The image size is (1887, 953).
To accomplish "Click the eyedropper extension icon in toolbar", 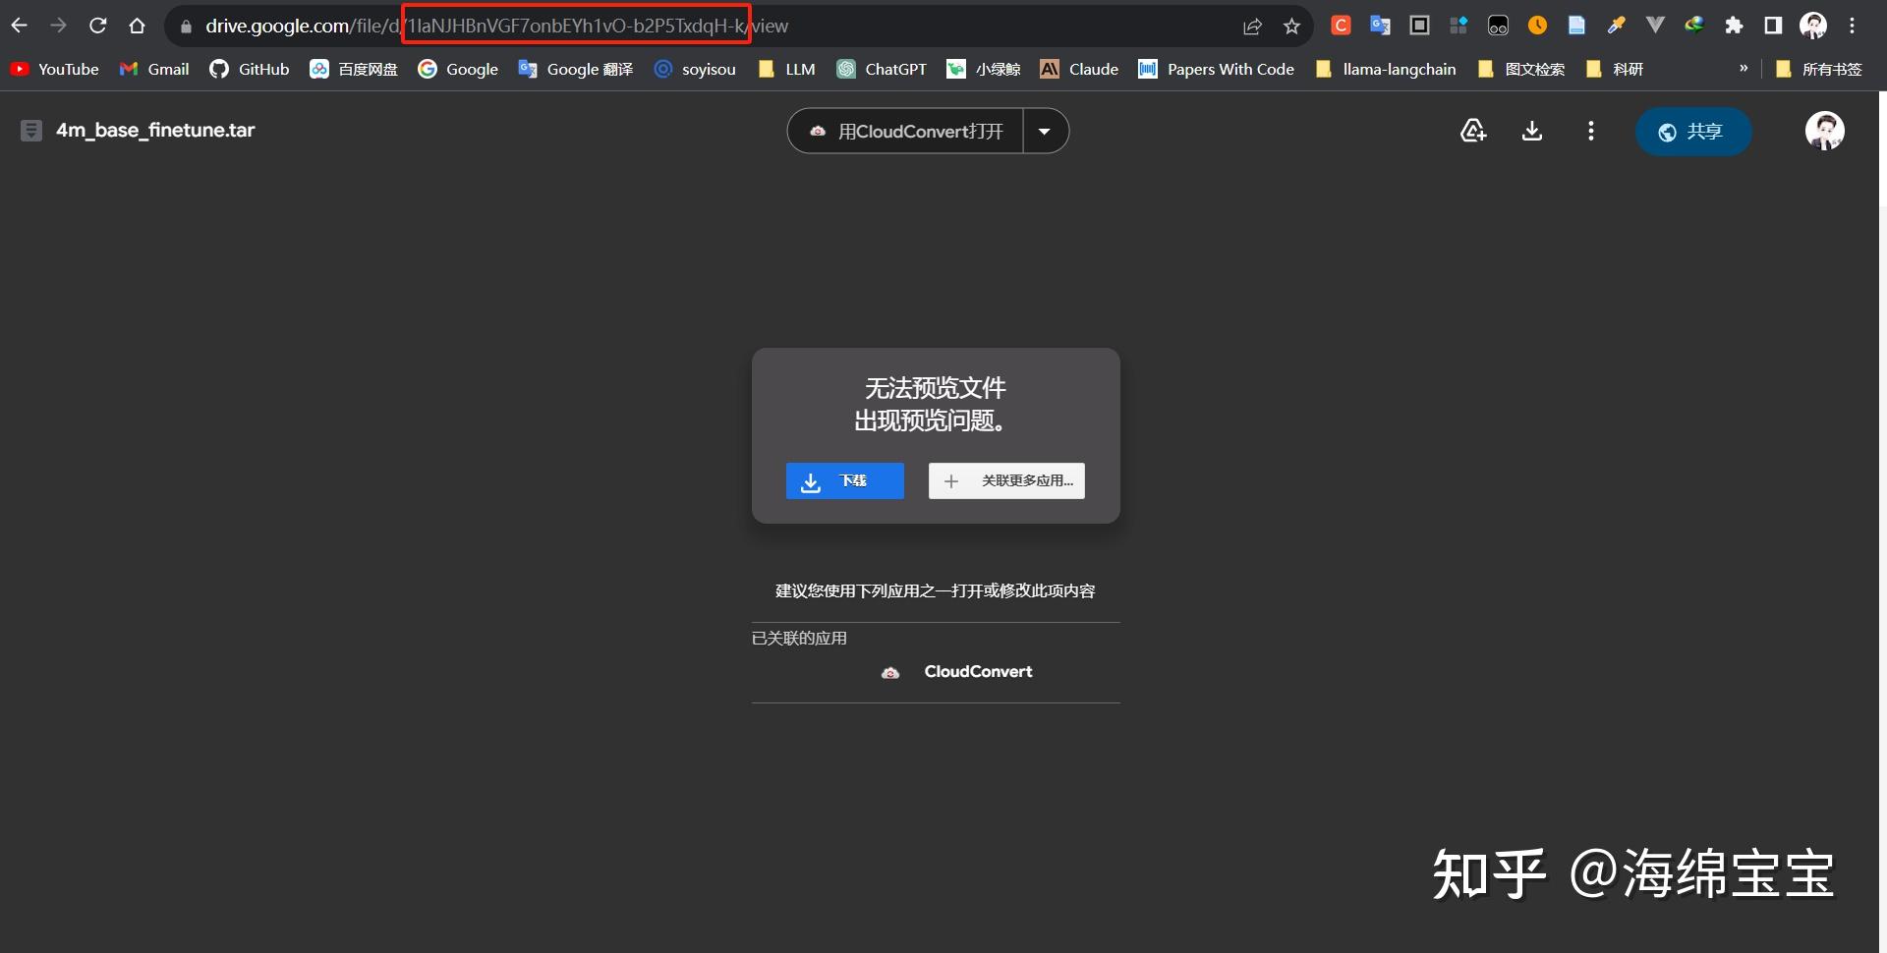I will (x=1616, y=26).
